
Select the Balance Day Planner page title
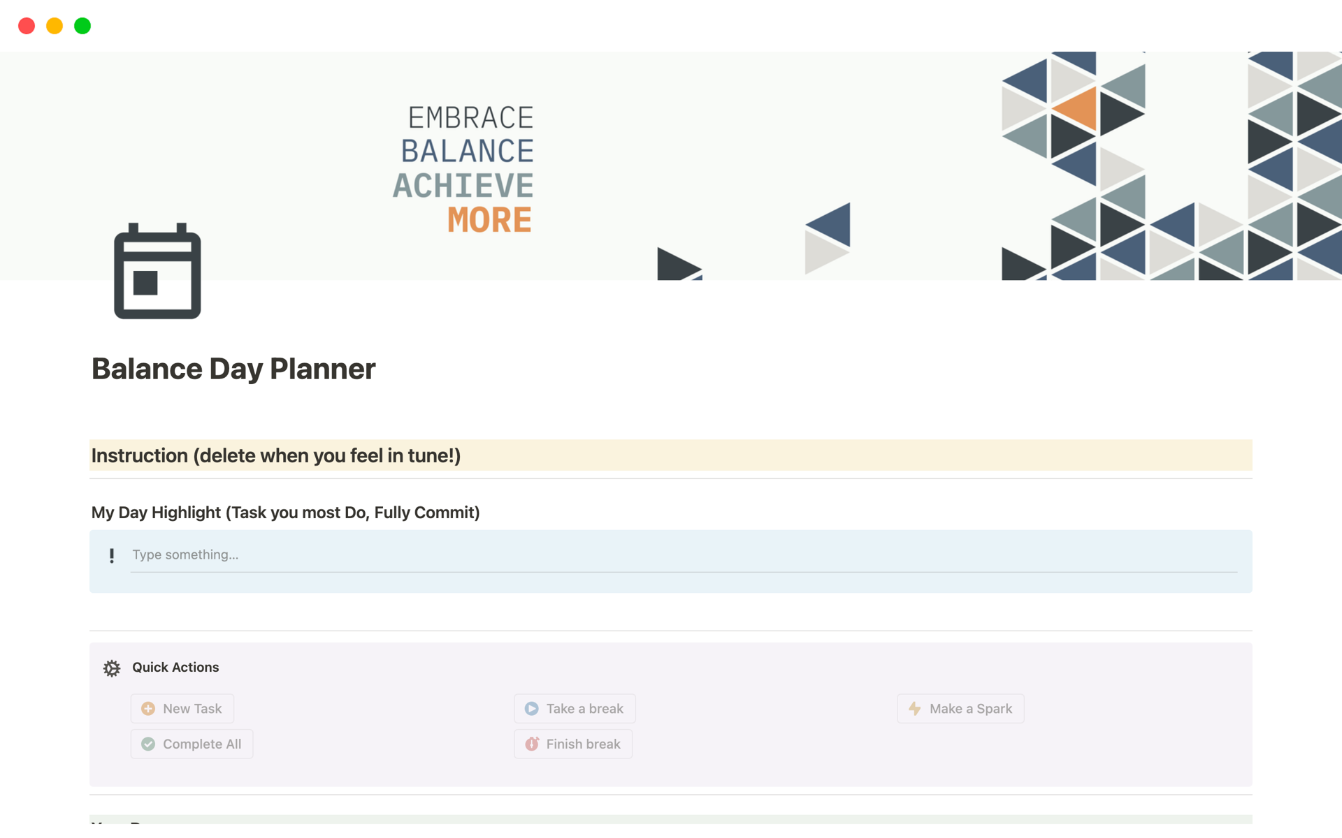233,369
